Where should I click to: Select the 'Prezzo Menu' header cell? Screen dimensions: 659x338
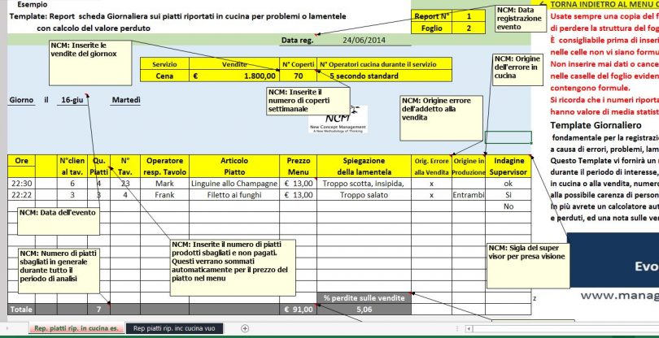(298, 167)
